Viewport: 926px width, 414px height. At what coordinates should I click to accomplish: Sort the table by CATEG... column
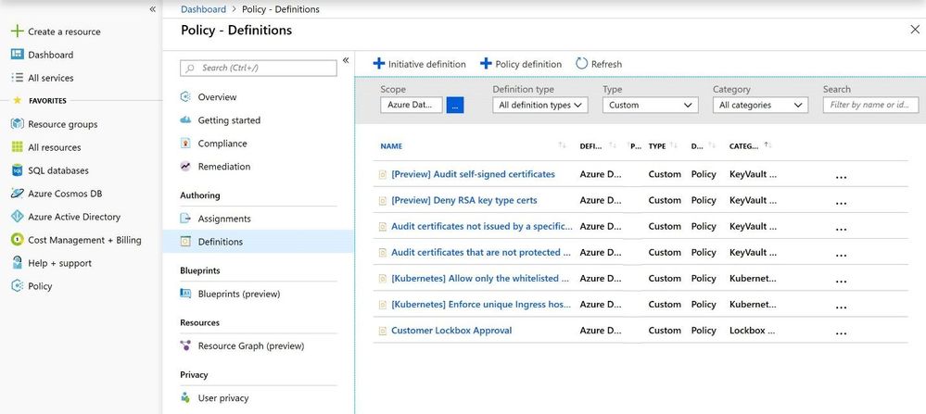744,146
